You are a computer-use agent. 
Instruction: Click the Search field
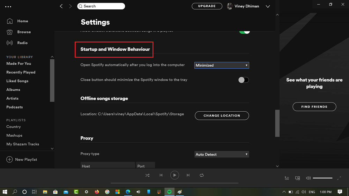pos(101,6)
